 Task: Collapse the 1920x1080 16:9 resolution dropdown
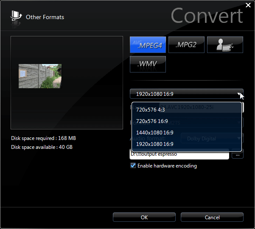187,94
